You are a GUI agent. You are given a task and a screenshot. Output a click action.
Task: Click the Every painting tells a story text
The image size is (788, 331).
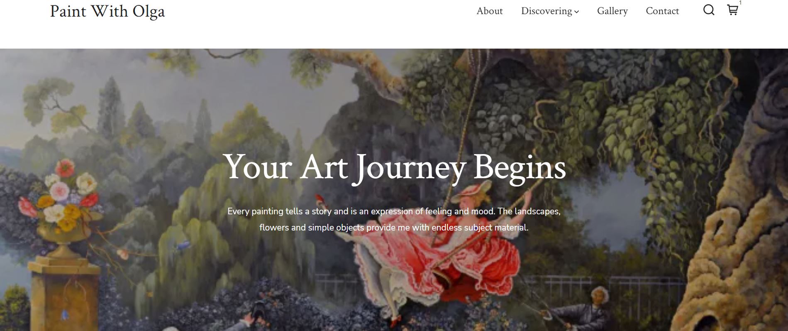pos(394,219)
